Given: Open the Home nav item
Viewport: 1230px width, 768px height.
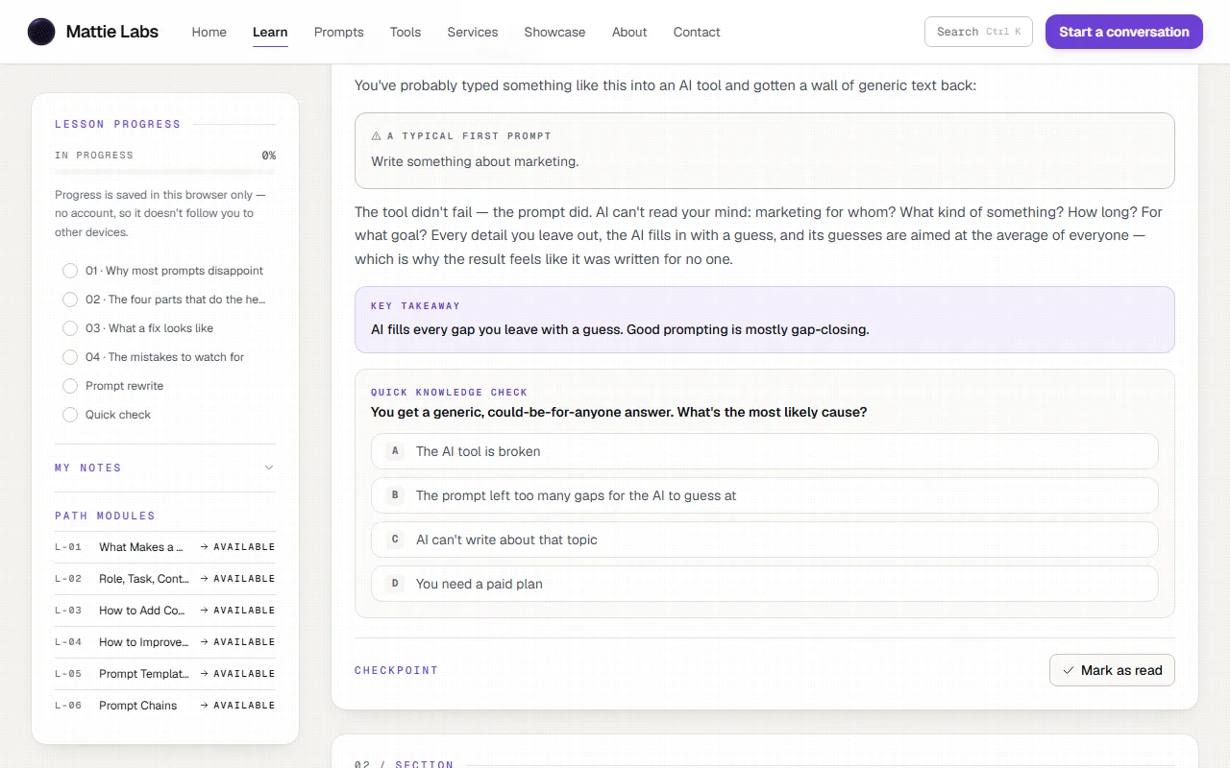Looking at the screenshot, I should click(x=209, y=32).
